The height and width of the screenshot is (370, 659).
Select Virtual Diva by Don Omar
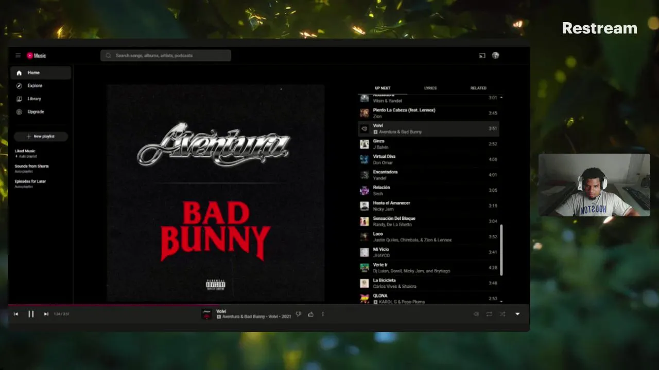[x=428, y=159]
